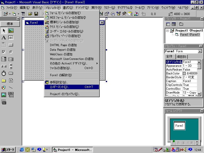Select the ComboBox control tool
Viewport: 204px width, 153px height.
[4, 59]
